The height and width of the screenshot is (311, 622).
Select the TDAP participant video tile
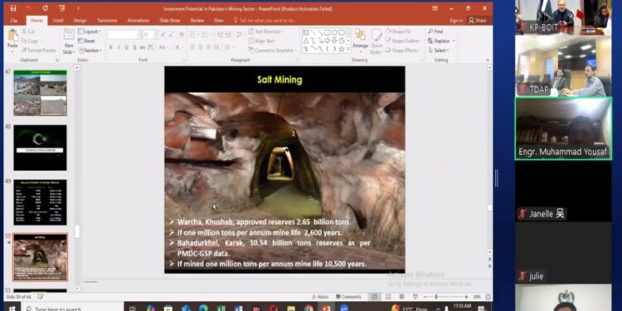(563, 66)
